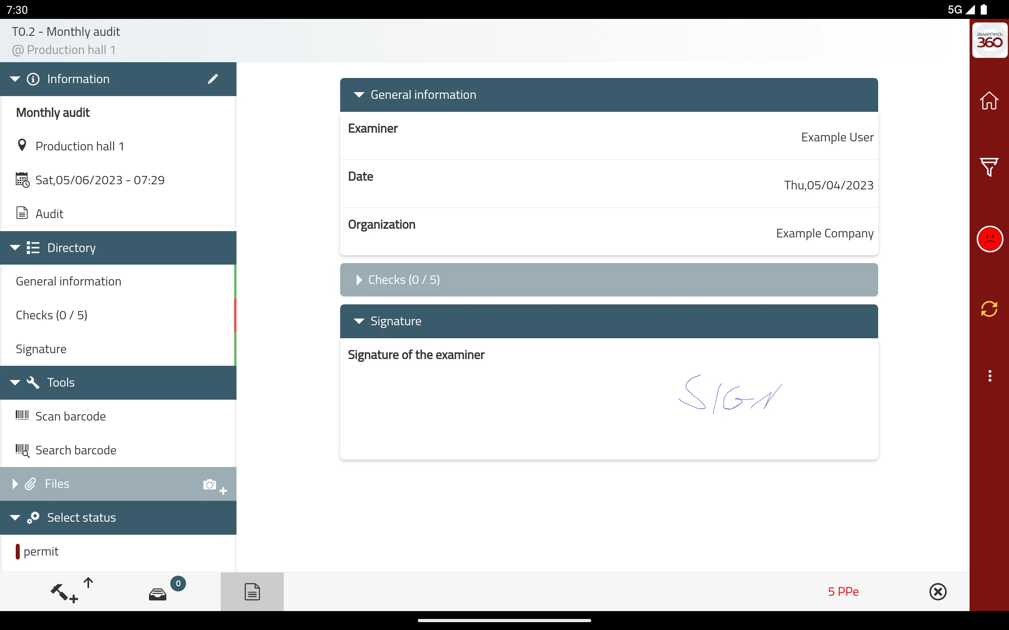Click the red stop/abort button
The width and height of the screenshot is (1009, 630).
click(x=989, y=239)
